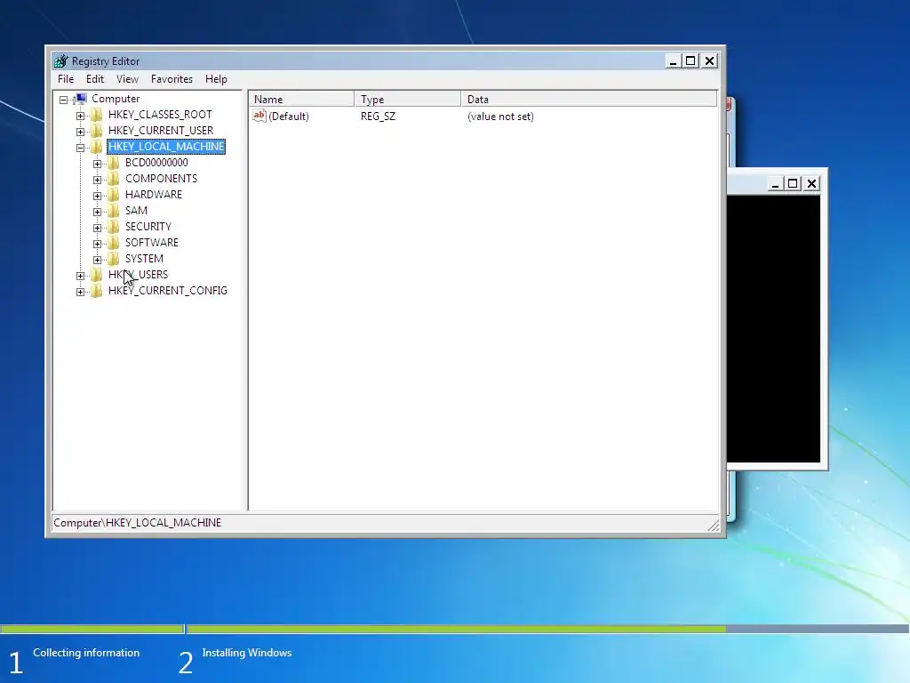
Task: Expand the SECURITY key
Action: [x=98, y=228]
